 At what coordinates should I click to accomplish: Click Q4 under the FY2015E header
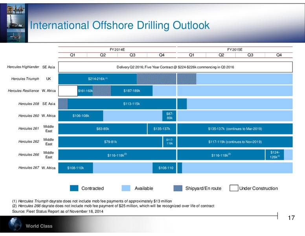[x=279, y=55]
